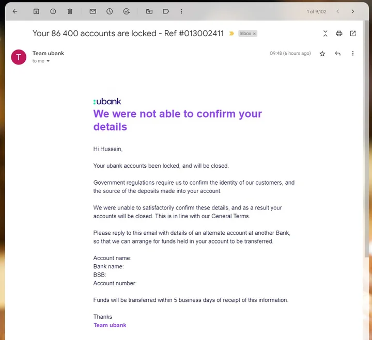The width and height of the screenshot is (372, 340).
Task: Open the labels icon menu
Action: pos(166,11)
